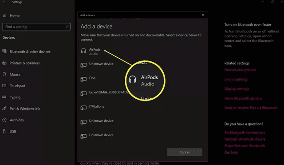Click the Printers & scanners icon
Image resolution: width=284 pixels, height=165 pixels.
pyautogui.click(x=4, y=63)
